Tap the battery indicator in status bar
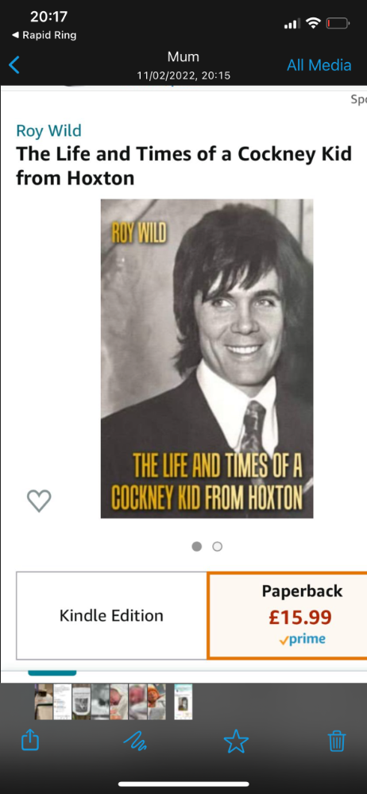 click(338, 23)
